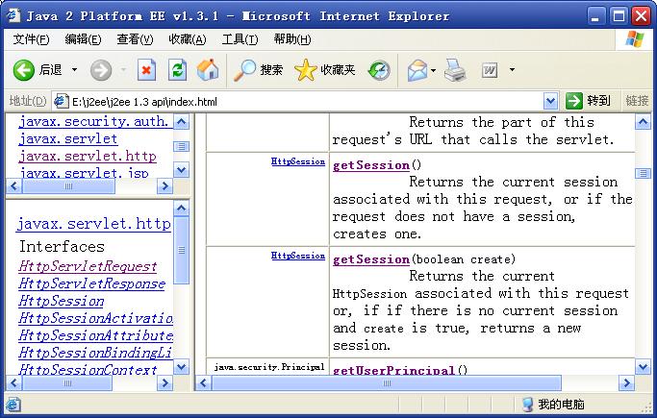The width and height of the screenshot is (657, 418).
Task: Open the Favorites (收藏夹) star button
Action: click(x=325, y=70)
